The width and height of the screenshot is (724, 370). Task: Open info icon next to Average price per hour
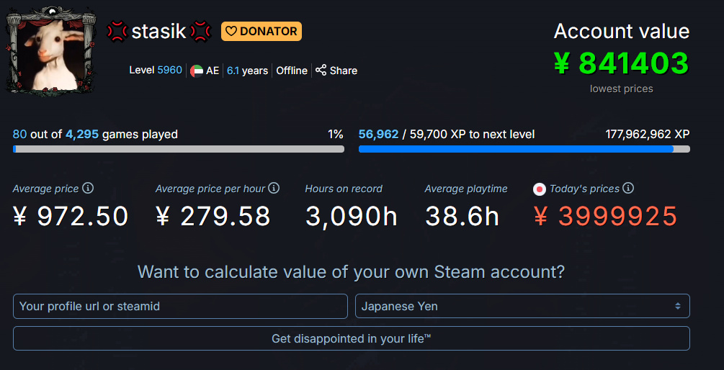(274, 188)
